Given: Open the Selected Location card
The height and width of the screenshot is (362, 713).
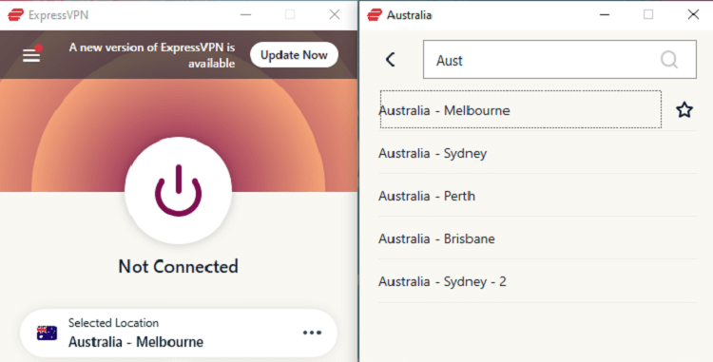Looking at the screenshot, I should (179, 333).
